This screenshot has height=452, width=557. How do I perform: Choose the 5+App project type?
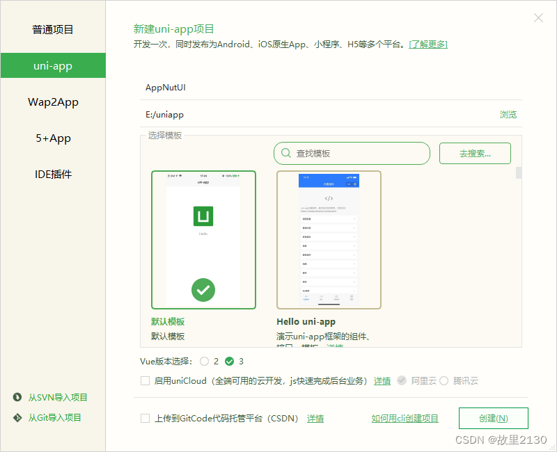click(53, 138)
